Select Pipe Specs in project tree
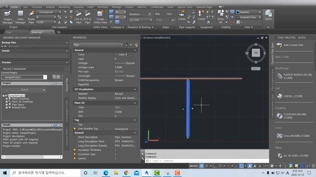This screenshot has width=316, height=177. [x=18, y=105]
